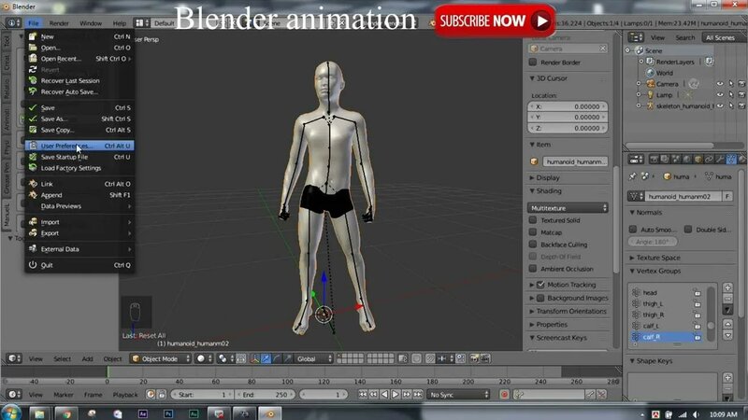Open the timeline Playback menu
This screenshot has width=748, height=420.
click(125, 395)
